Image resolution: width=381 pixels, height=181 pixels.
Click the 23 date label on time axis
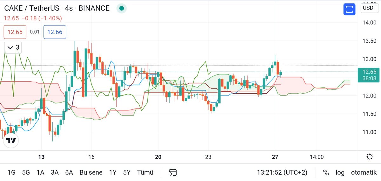[208, 157]
